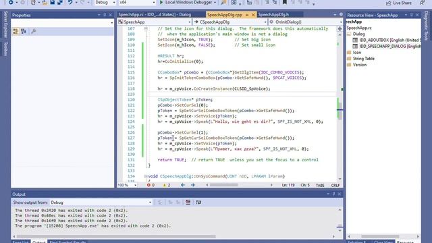This screenshot has width=432, height=243.
Task: Click the yellow warning count indicator
Action: (167, 185)
